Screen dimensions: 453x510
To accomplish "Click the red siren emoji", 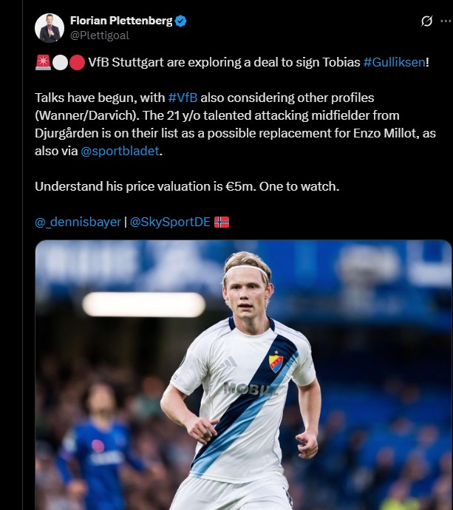I will tap(43, 62).
